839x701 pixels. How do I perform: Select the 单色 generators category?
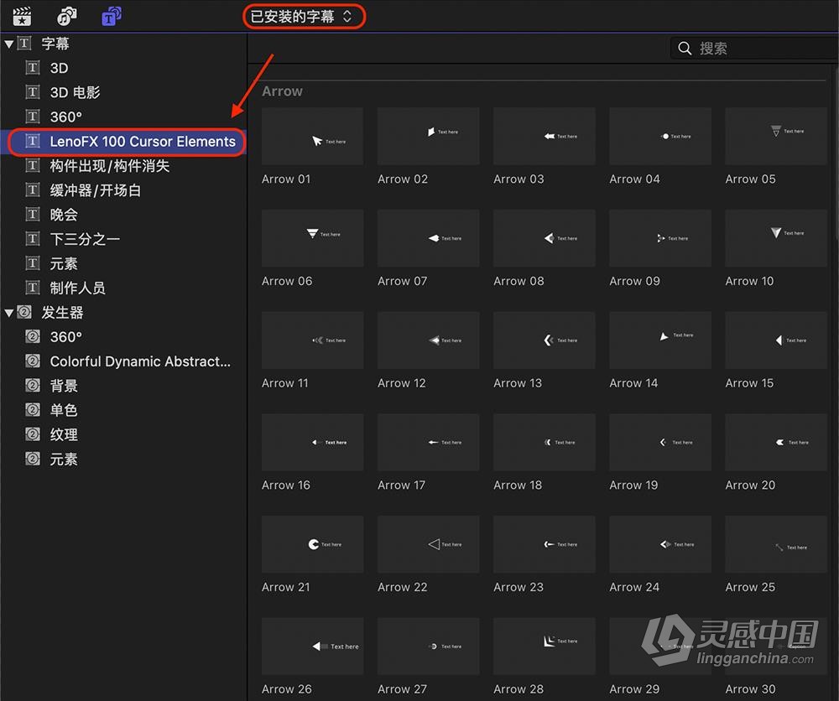tap(64, 411)
